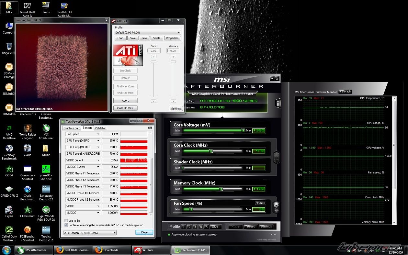Switch to the Validation tab in GPU-Z
Screen dimensions: 408x255
pos(100,128)
